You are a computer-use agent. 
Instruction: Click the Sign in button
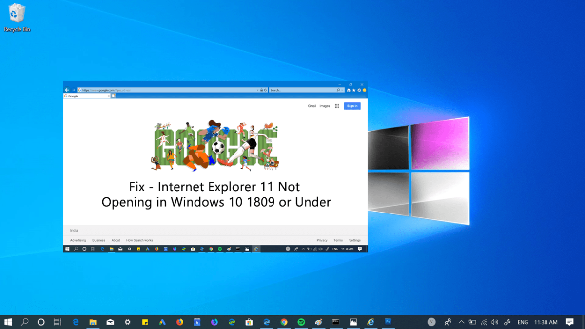[352, 106]
